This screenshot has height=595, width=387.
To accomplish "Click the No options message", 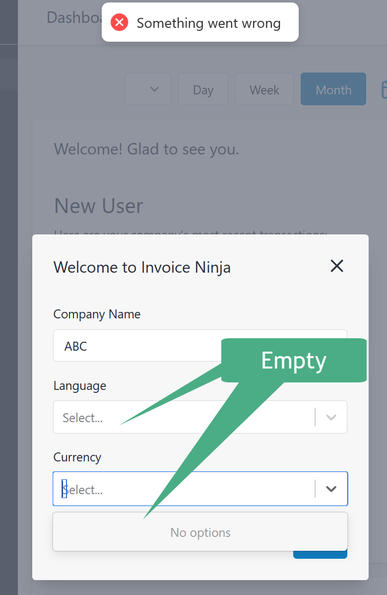I will (200, 532).
